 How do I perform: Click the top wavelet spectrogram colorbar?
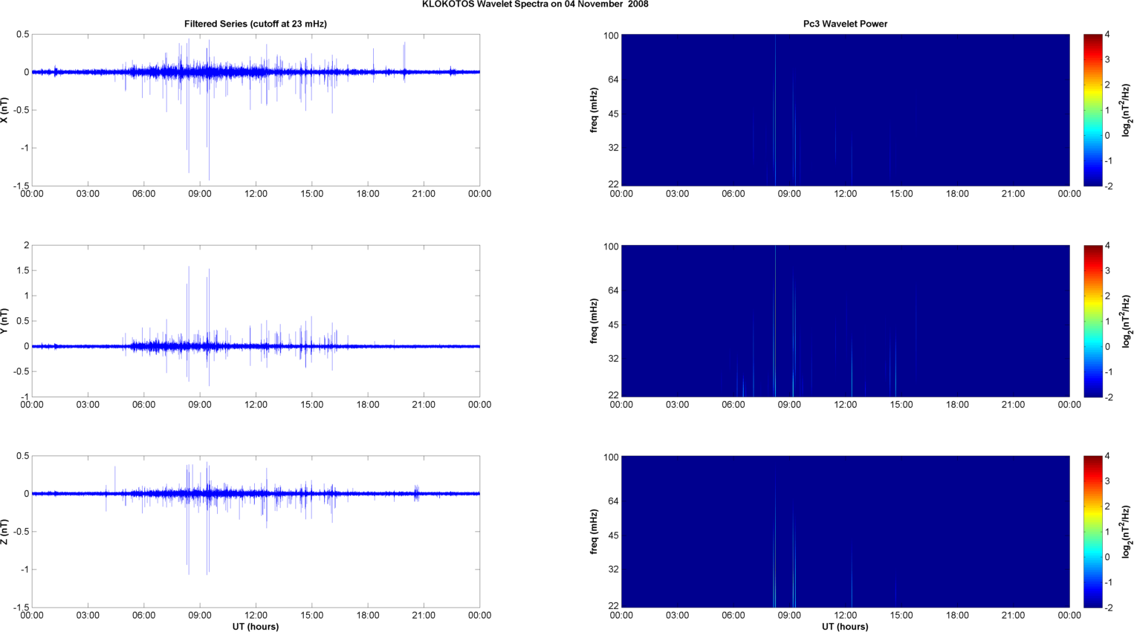(x=1092, y=110)
